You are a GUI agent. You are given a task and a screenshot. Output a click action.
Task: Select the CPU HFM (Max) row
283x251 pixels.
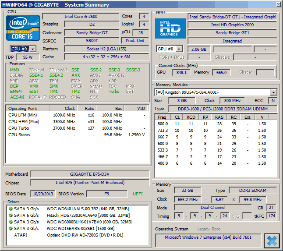(77, 122)
